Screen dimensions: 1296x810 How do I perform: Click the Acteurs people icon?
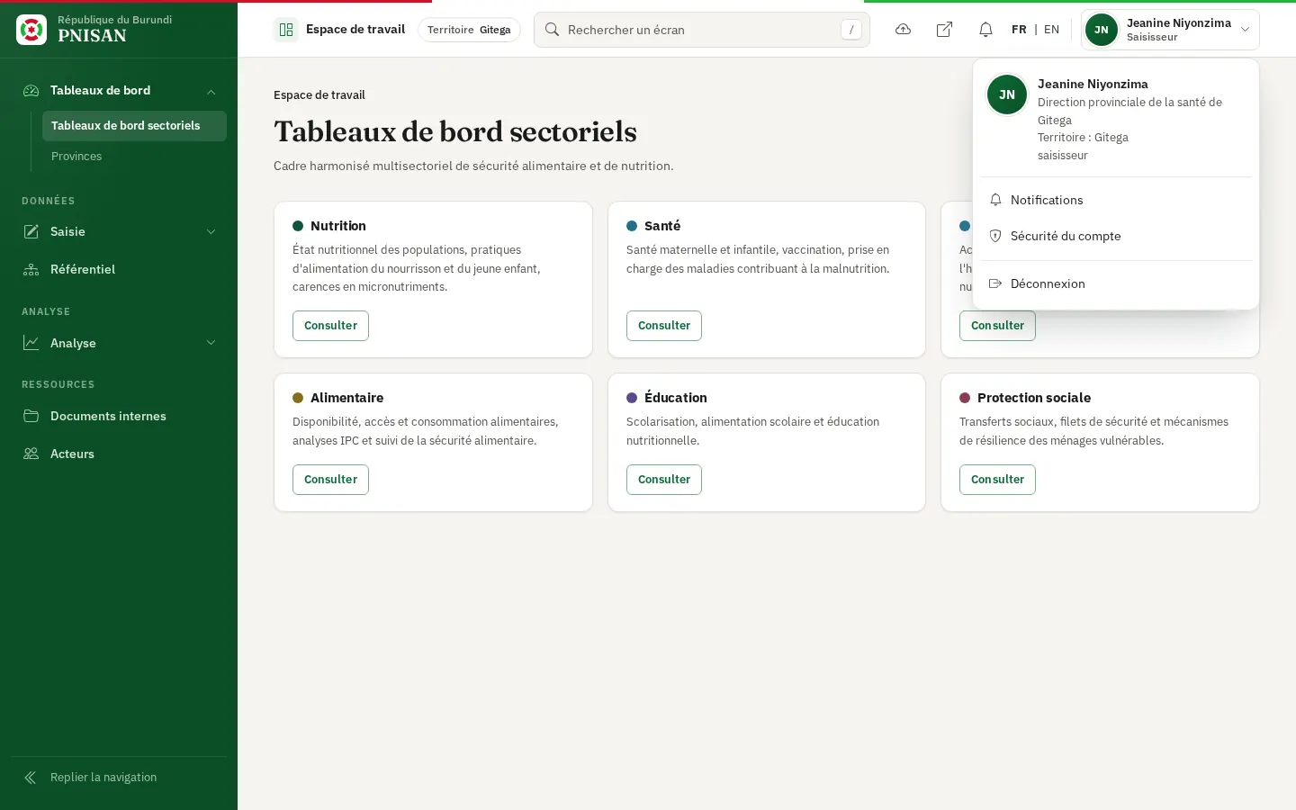[31, 454]
